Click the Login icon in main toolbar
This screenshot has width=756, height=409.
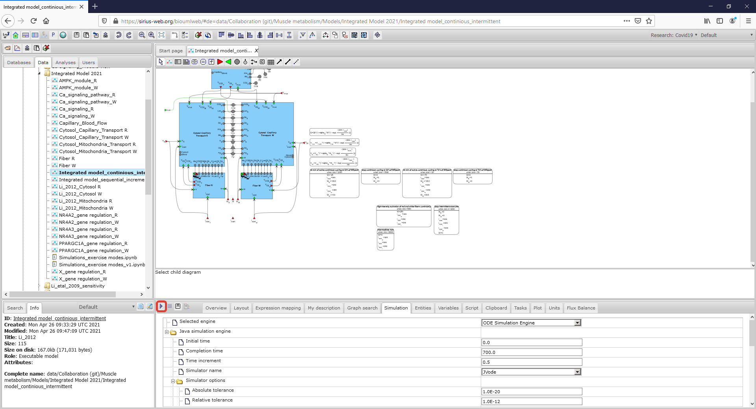(6, 35)
